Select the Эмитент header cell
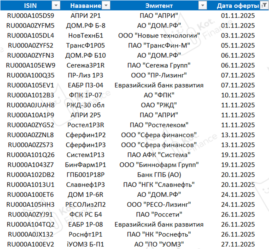The image size is (269, 249). pyautogui.click(x=159, y=6)
